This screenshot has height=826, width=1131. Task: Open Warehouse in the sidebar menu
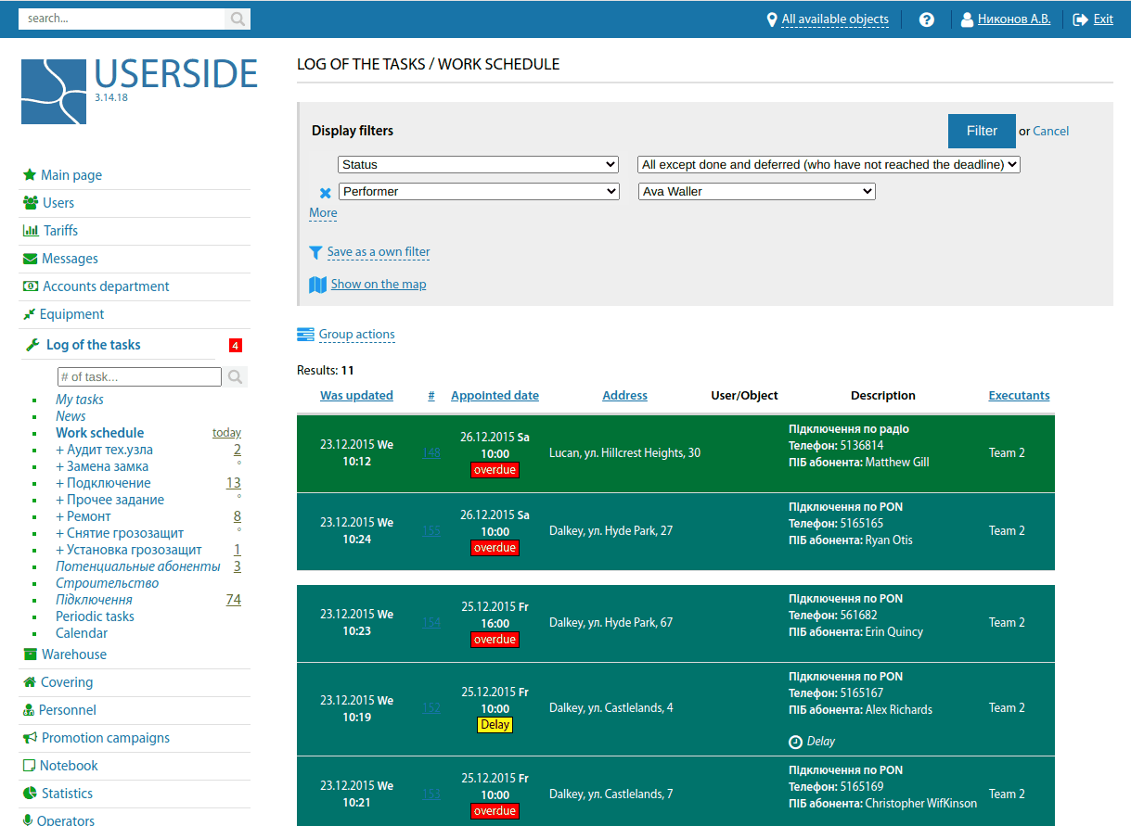pyautogui.click(x=73, y=654)
